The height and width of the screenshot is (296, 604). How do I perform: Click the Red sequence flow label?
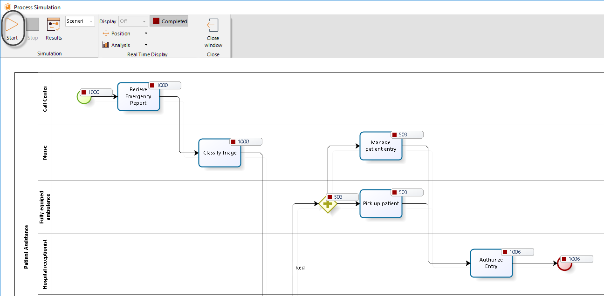pos(300,268)
